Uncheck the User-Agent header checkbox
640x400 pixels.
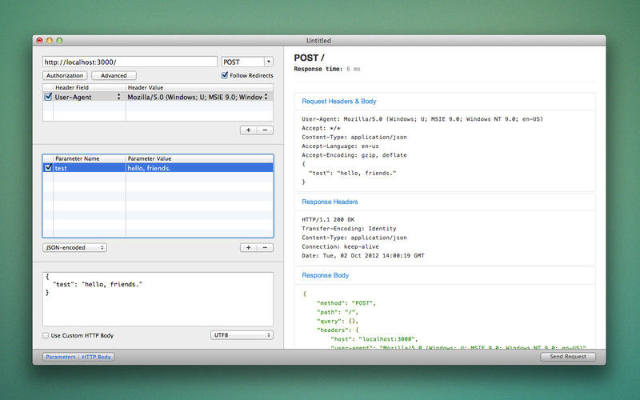[x=48, y=97]
